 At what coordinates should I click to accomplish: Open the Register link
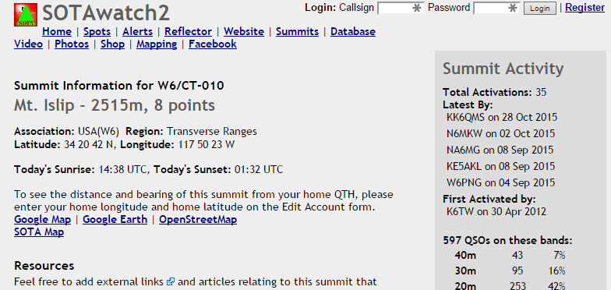(585, 8)
